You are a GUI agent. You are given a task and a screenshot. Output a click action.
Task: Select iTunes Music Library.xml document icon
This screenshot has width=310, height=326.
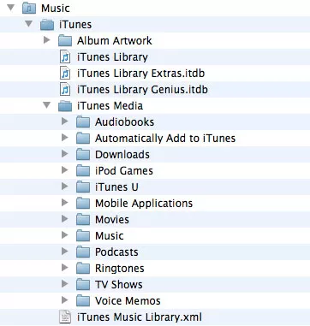[65, 317]
